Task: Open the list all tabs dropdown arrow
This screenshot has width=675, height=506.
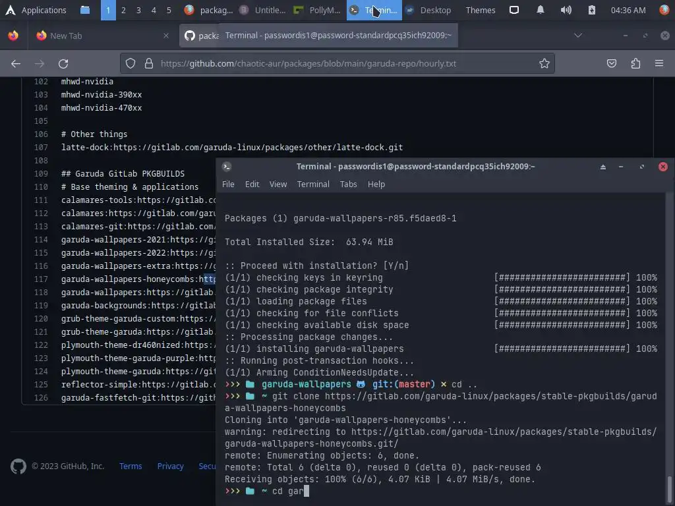Action: point(578,36)
